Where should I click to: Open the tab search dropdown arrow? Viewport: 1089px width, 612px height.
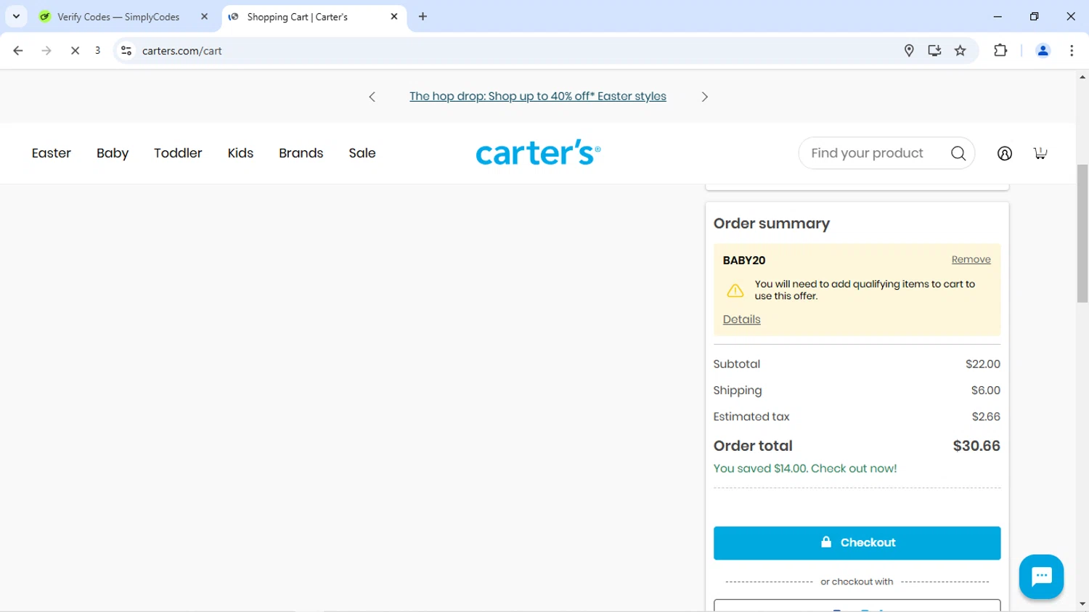(x=16, y=17)
